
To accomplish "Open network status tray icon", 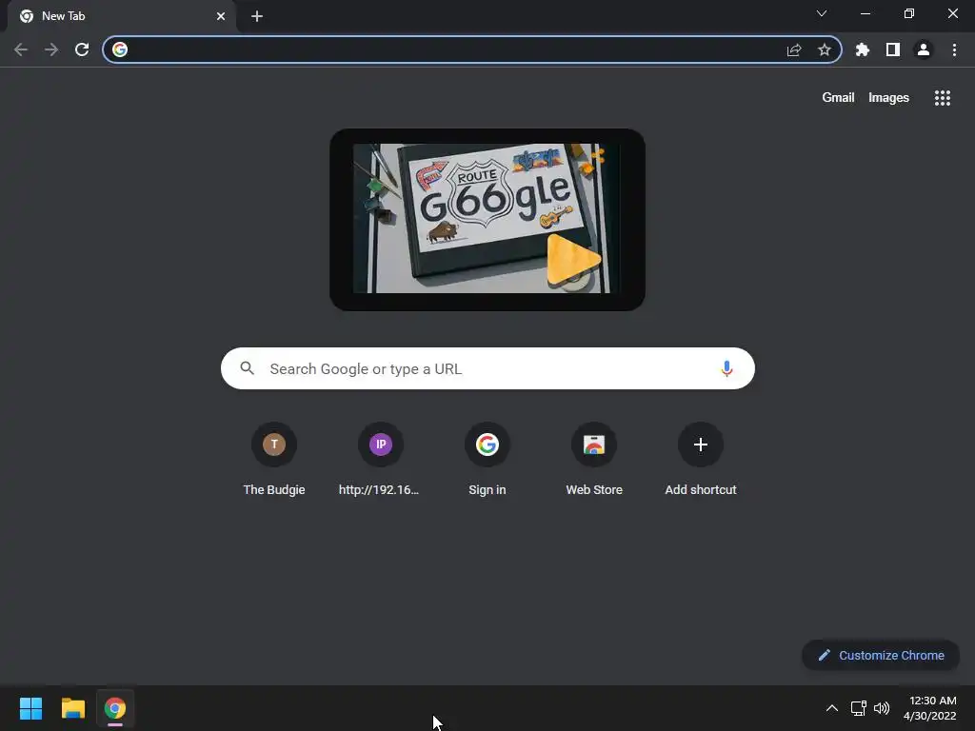I will [x=859, y=708].
